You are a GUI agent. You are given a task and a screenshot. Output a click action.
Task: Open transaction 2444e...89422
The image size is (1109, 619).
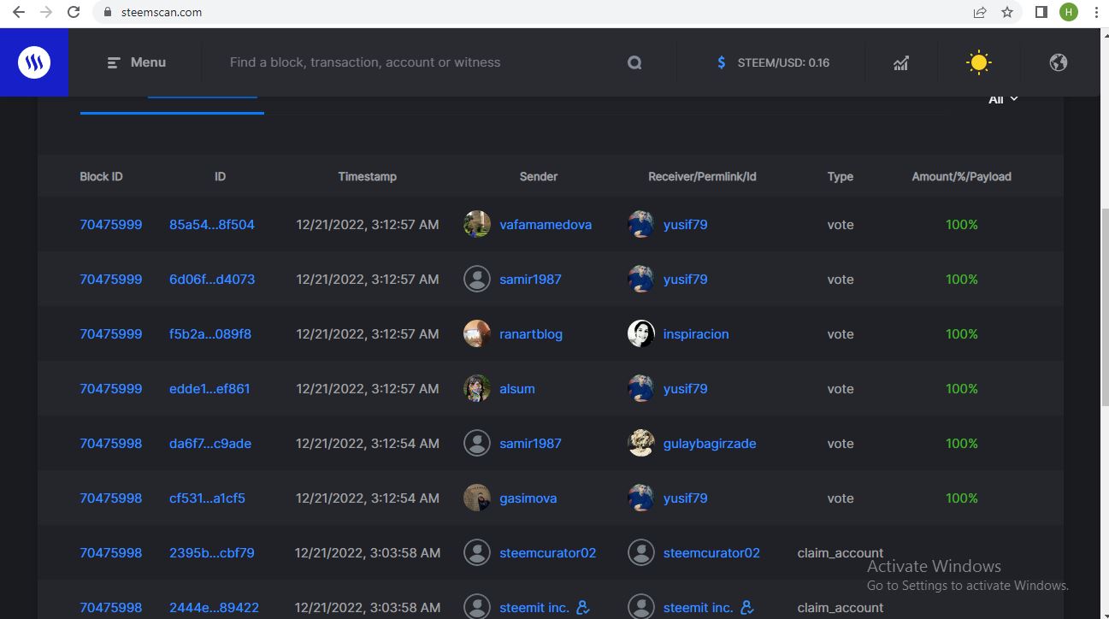(212, 608)
